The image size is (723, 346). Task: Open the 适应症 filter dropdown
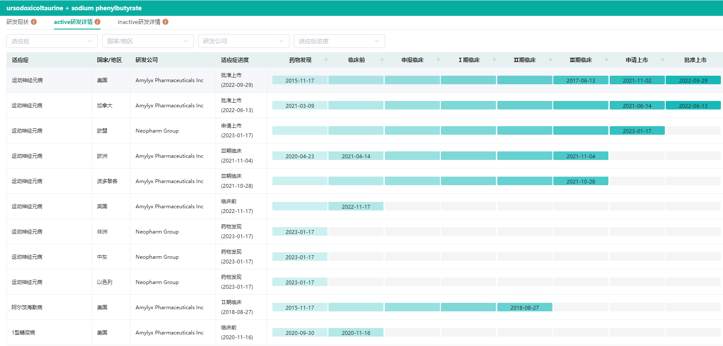[52, 41]
